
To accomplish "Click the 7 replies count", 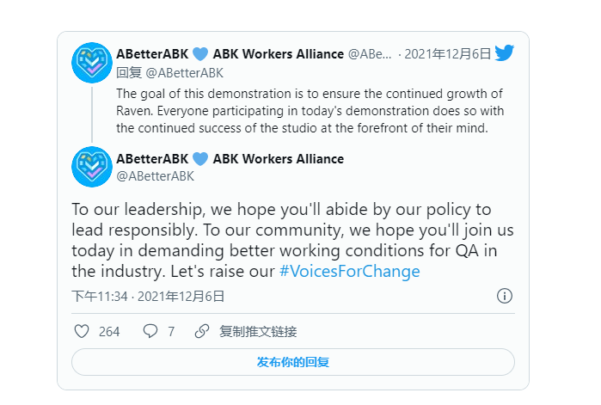I will (x=171, y=331).
